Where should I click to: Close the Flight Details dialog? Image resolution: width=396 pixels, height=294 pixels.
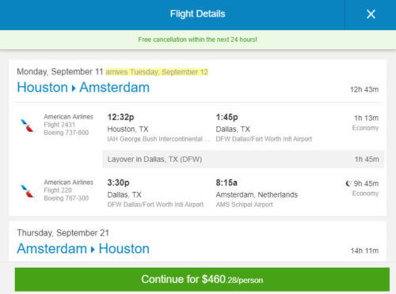pyautogui.click(x=371, y=14)
